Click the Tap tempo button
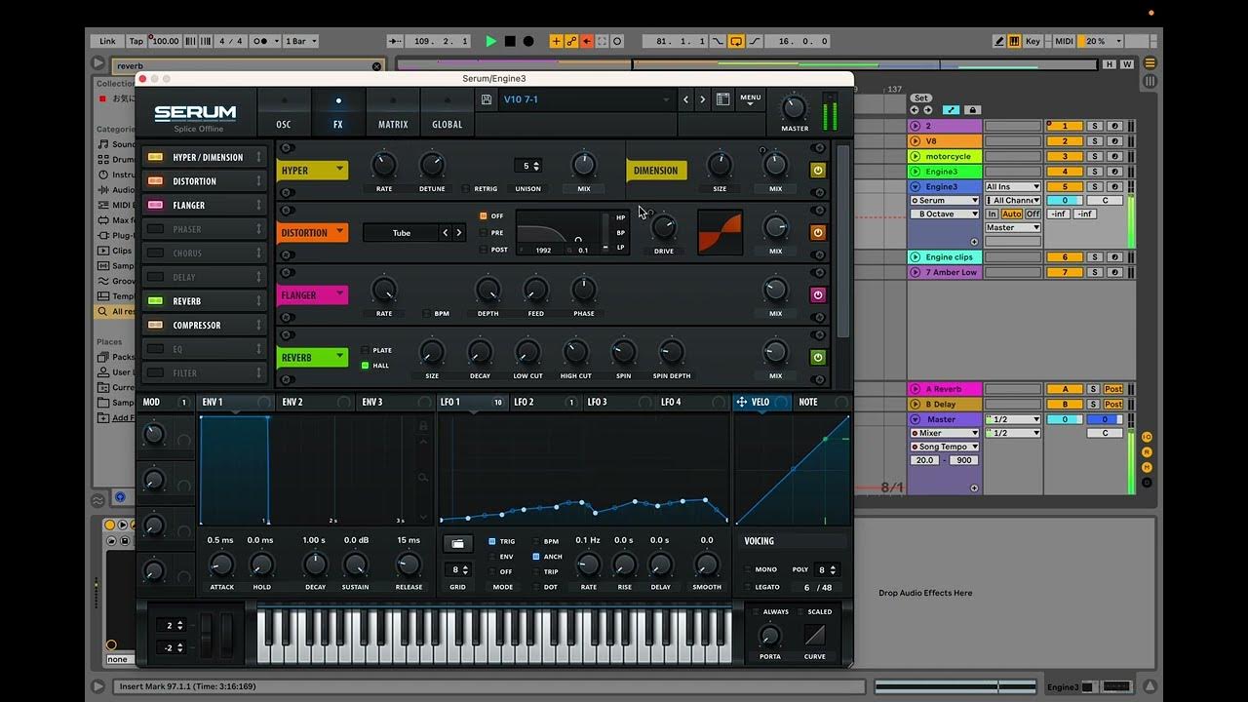 [x=136, y=41]
